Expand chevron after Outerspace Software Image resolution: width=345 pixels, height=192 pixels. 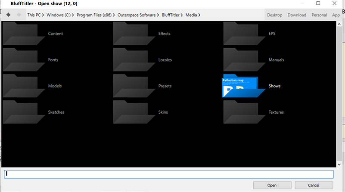pyautogui.click(x=158, y=15)
